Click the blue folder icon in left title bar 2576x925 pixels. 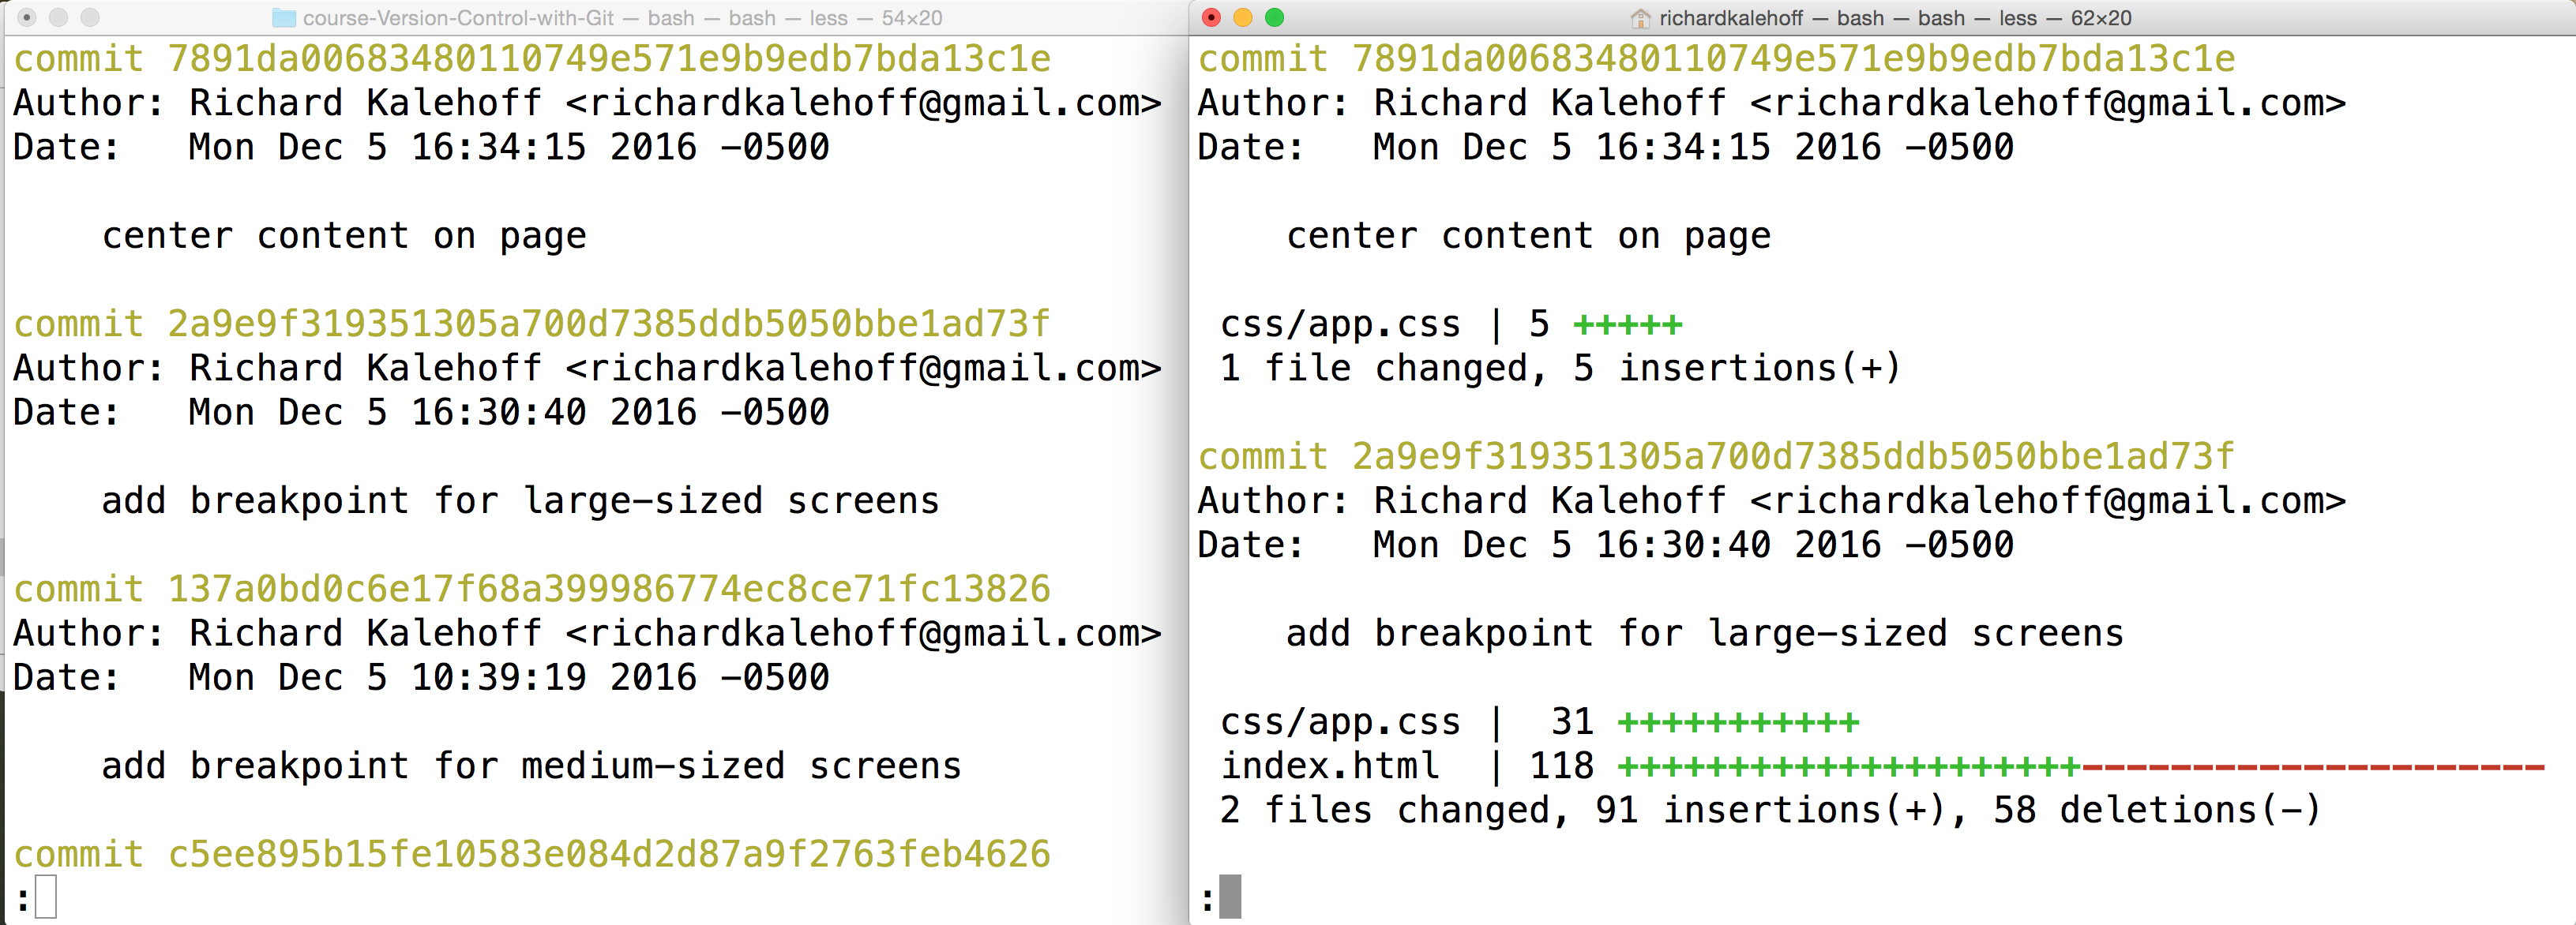pyautogui.click(x=287, y=18)
